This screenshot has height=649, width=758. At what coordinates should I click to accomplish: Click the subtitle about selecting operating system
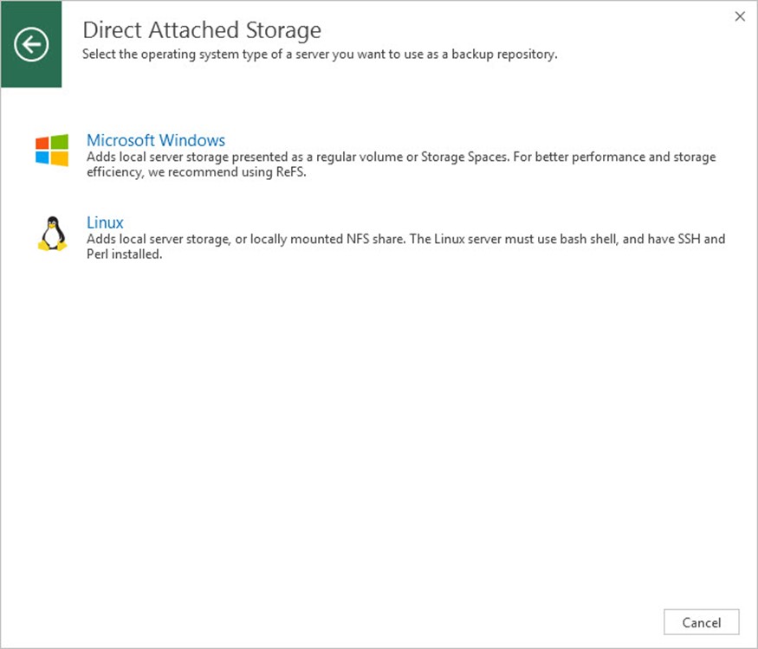pos(319,55)
